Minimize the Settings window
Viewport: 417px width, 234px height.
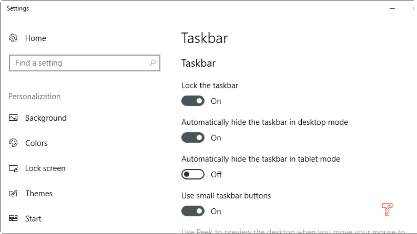click(x=392, y=9)
